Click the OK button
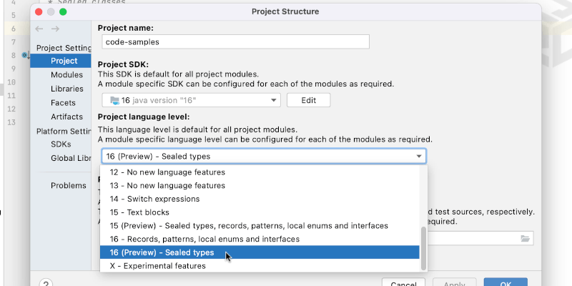Screen dimensions: 572x286 [506, 283]
